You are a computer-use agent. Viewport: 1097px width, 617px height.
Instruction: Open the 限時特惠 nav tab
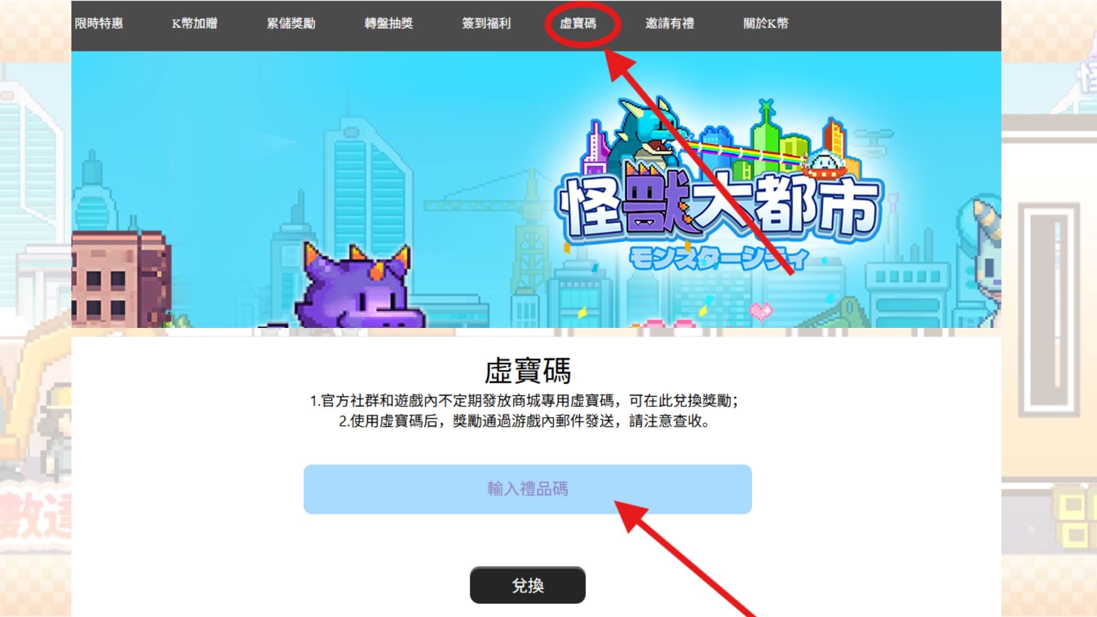pos(99,23)
